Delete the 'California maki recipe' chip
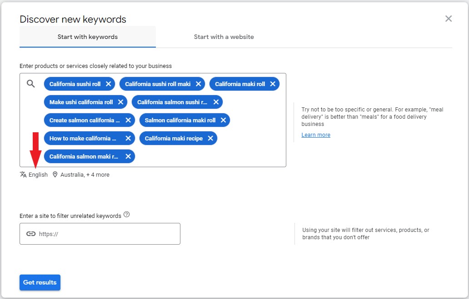The image size is (469, 299). pyautogui.click(x=210, y=138)
